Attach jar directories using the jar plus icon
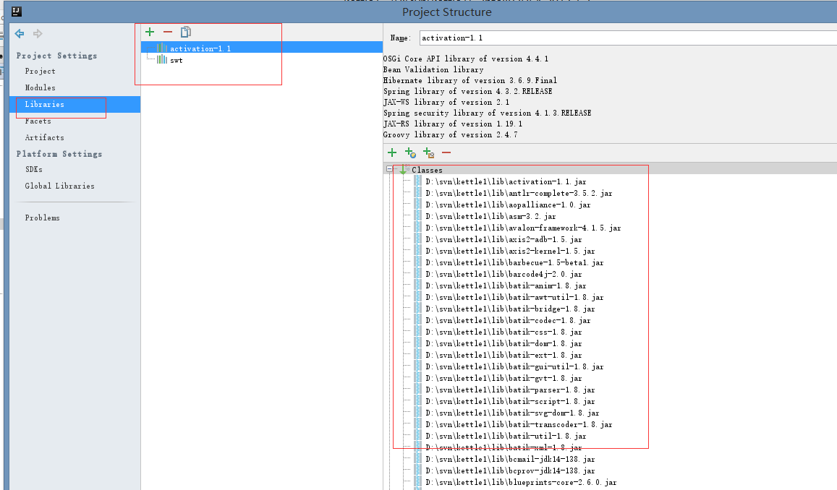 pos(428,152)
